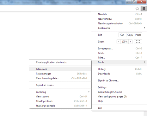
Task: Open JavaScript console
Action: click(x=60, y=106)
